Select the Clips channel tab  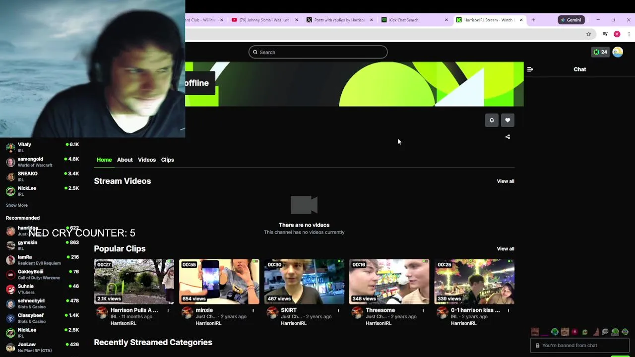(167, 160)
